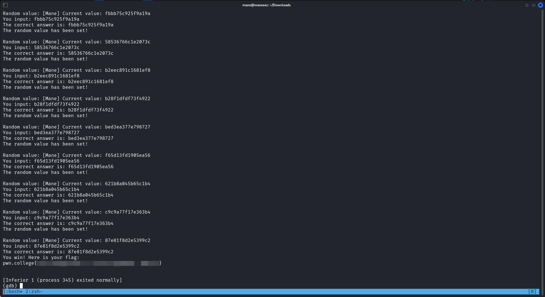Screen dimensions: 545x297
Task: Select hex value 621b8a045b65c1b4
Action: click(127, 184)
